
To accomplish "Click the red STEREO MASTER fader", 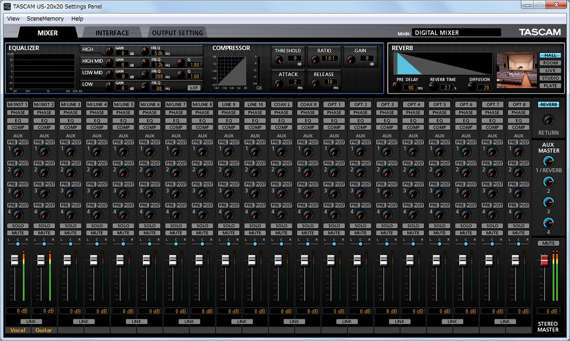I will (x=544, y=260).
